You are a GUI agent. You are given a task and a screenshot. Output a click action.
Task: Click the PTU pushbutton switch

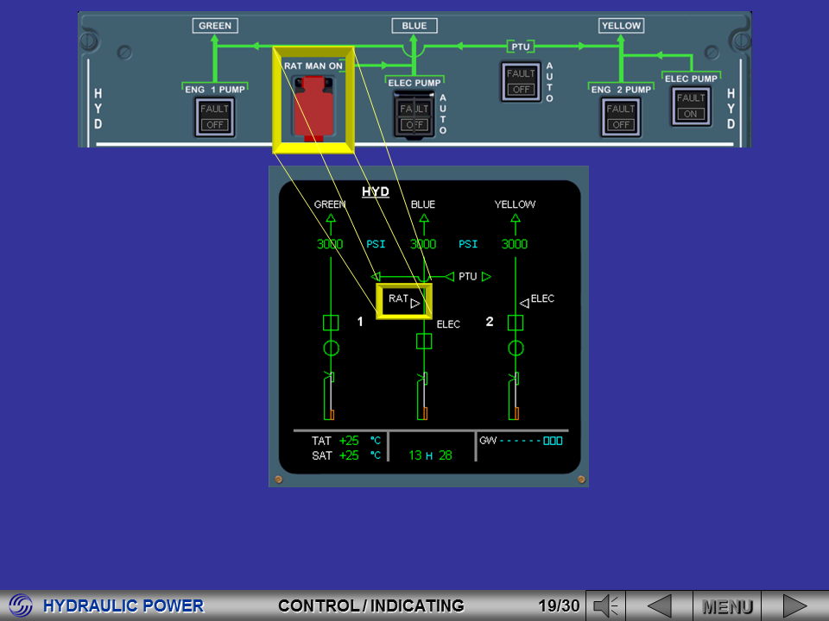(x=521, y=81)
